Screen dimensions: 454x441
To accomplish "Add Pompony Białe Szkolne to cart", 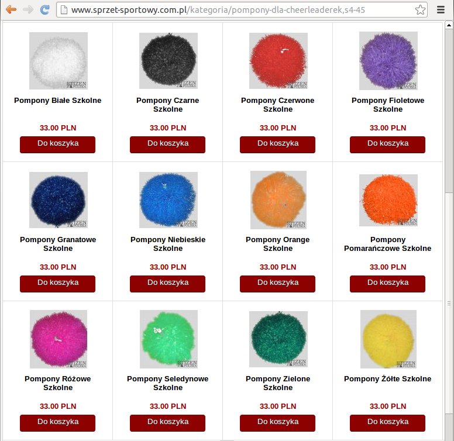I will [x=57, y=144].
